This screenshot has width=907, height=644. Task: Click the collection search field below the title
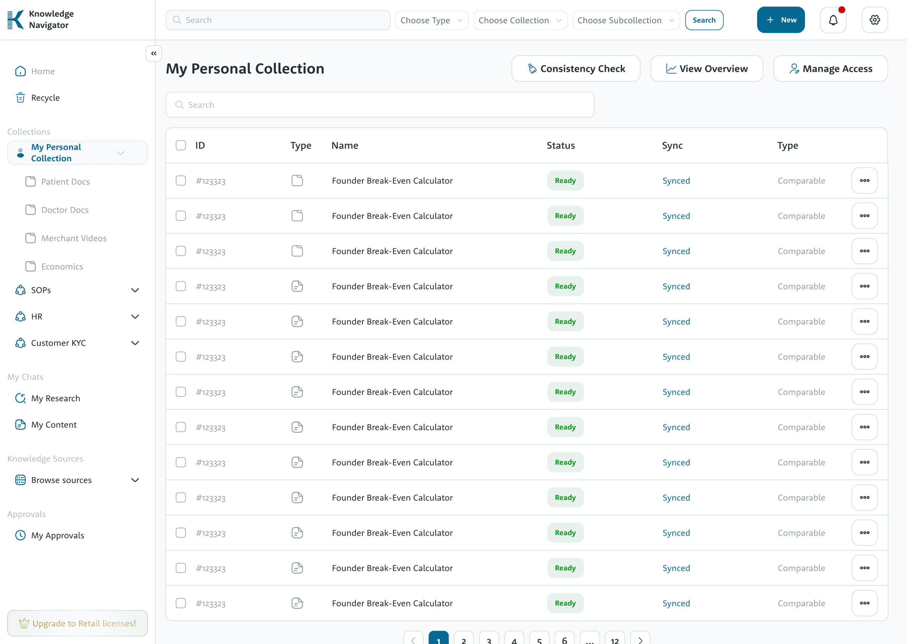pos(379,105)
